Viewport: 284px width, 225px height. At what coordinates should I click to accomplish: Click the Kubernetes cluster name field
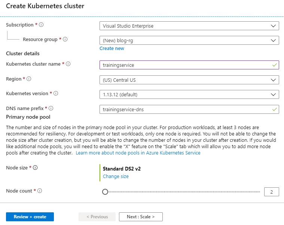pos(189,65)
